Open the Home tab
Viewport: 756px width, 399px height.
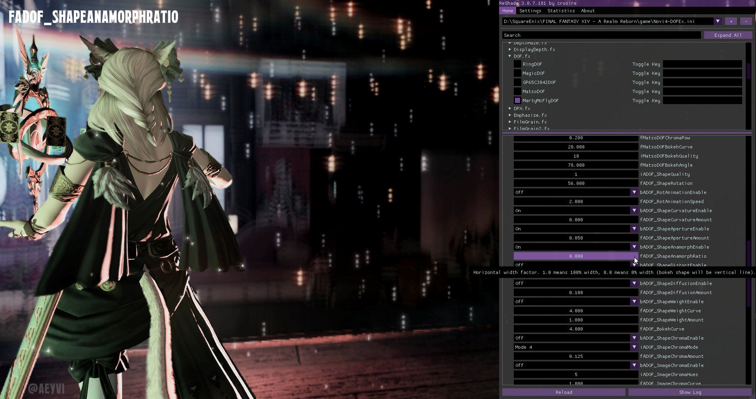tap(507, 11)
